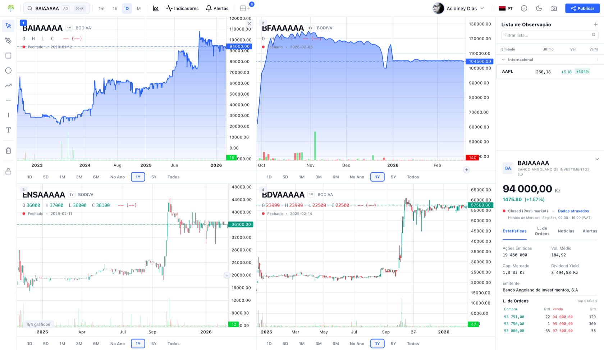Image resolution: width=604 pixels, height=350 pixels.
Task: Select AAPL row in watchlist
Action: pos(550,72)
